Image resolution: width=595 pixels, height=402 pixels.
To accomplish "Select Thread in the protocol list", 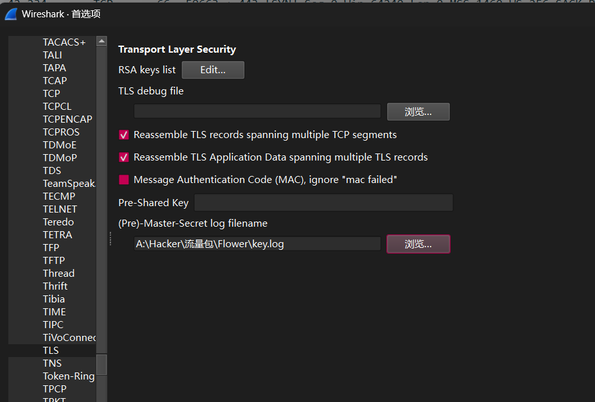I will pyautogui.click(x=58, y=274).
